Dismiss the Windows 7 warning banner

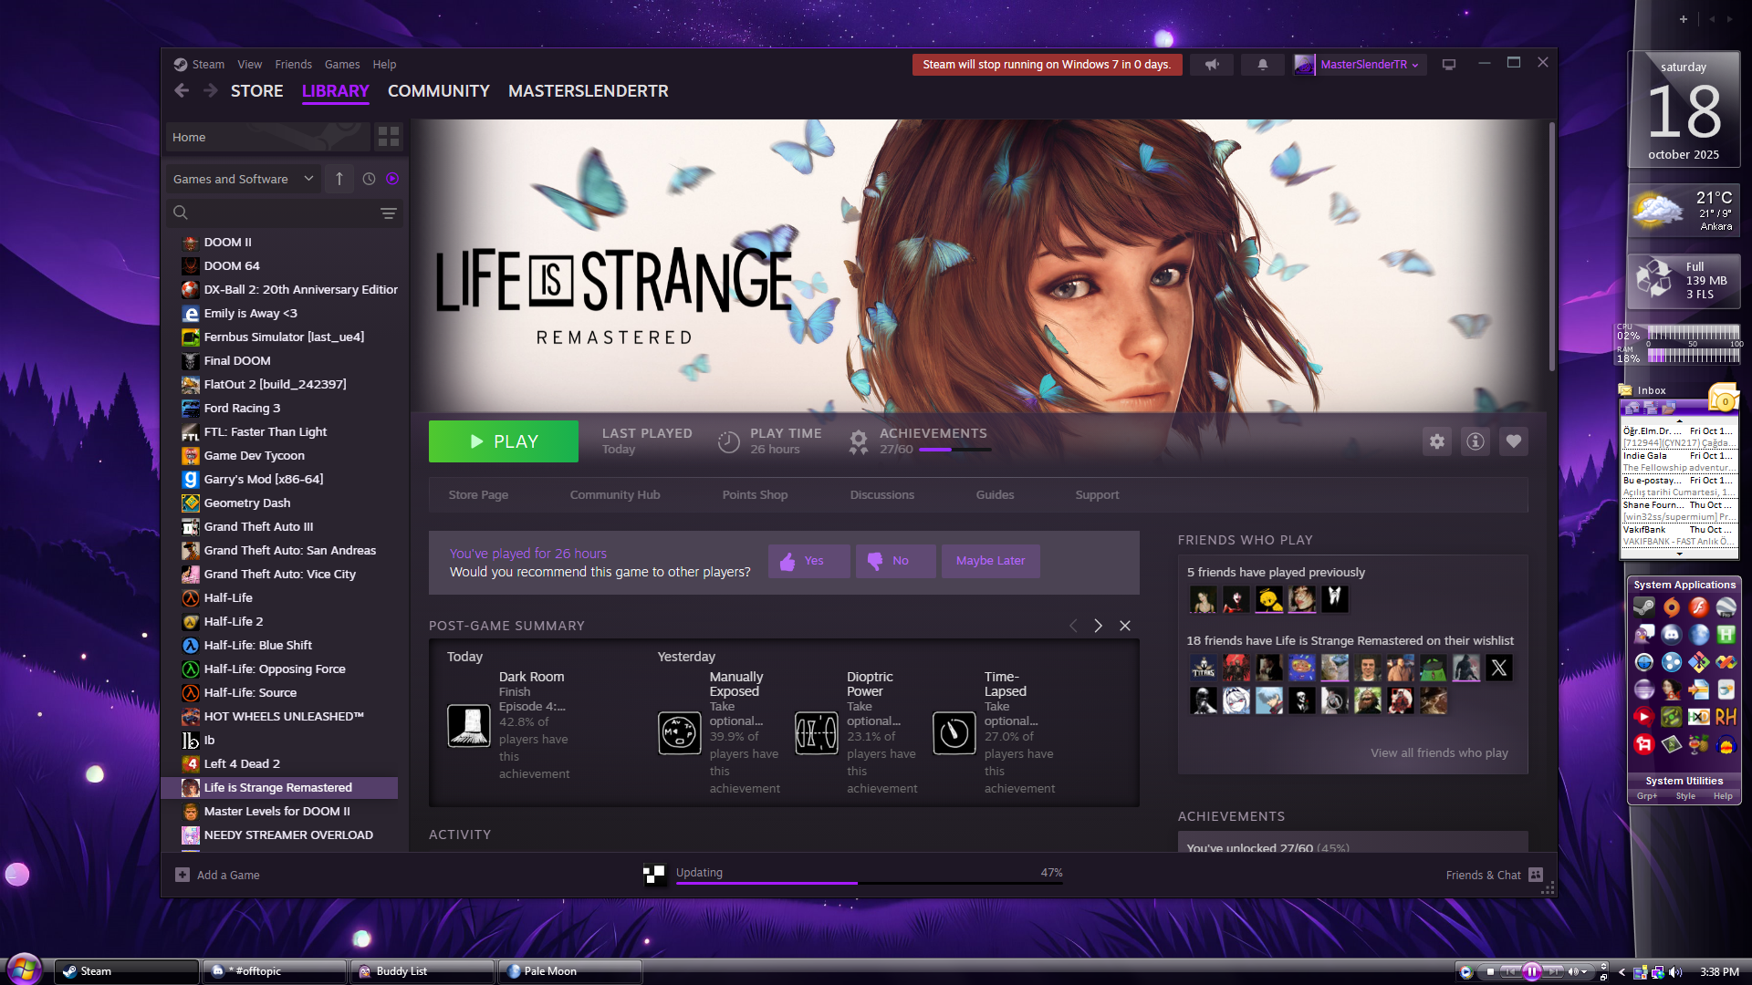(x=1047, y=65)
